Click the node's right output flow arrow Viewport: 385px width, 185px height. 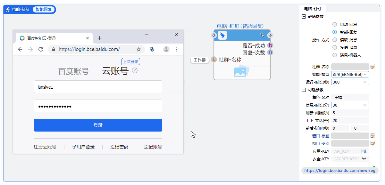click(x=270, y=35)
